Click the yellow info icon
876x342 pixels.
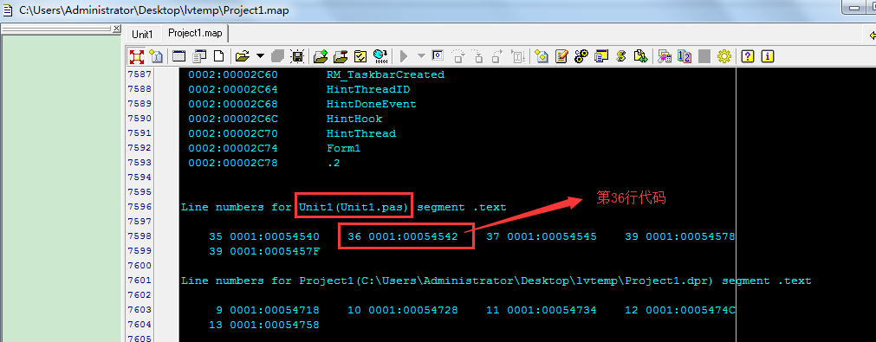pyautogui.click(x=768, y=55)
